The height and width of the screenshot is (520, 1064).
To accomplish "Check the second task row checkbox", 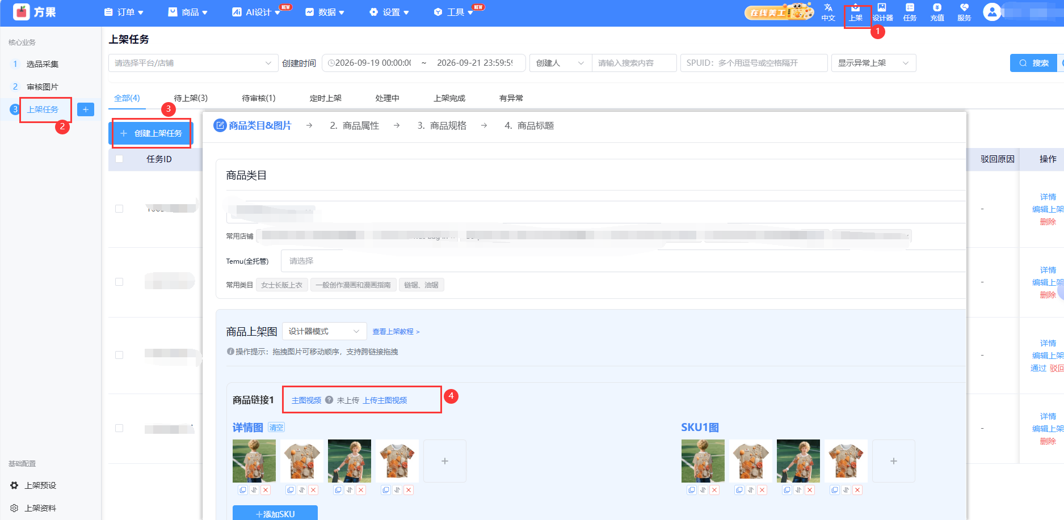I will point(119,282).
